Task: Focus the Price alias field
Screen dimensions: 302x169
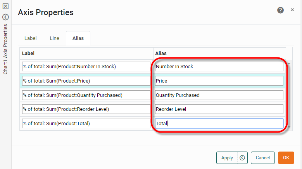Action: tap(219, 81)
